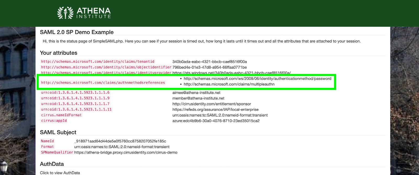
Task: Click the NameId label
Action: 47,141
